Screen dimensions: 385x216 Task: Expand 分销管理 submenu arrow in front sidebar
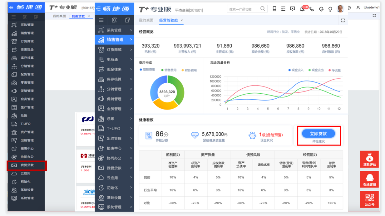point(131,89)
